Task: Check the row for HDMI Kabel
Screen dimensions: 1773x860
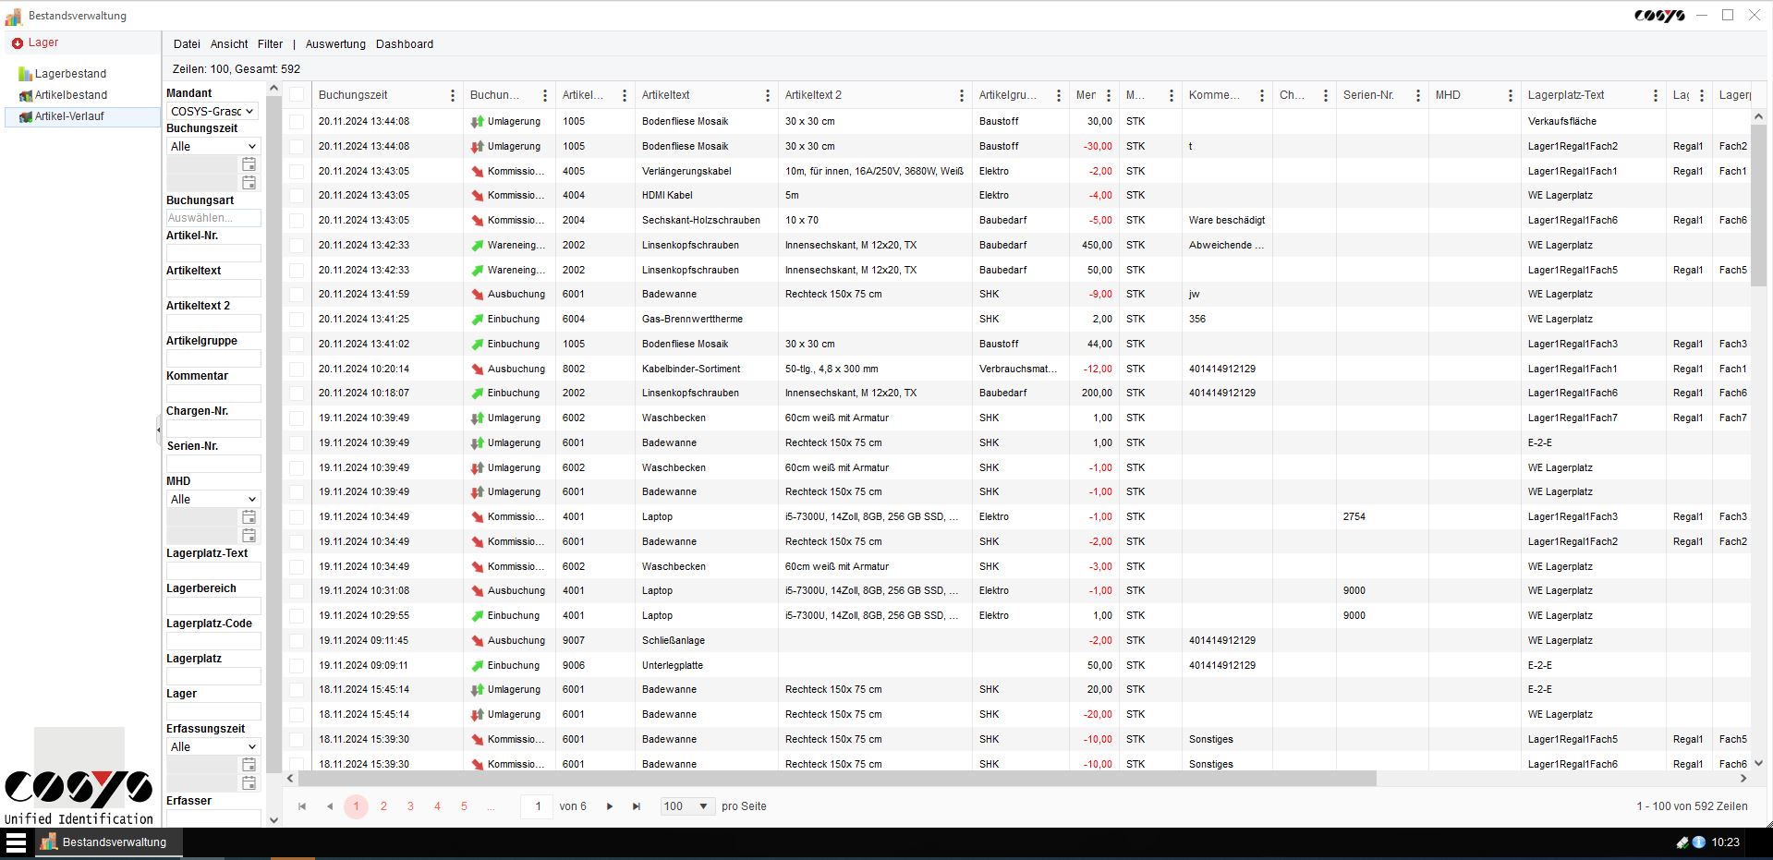Action: point(297,196)
